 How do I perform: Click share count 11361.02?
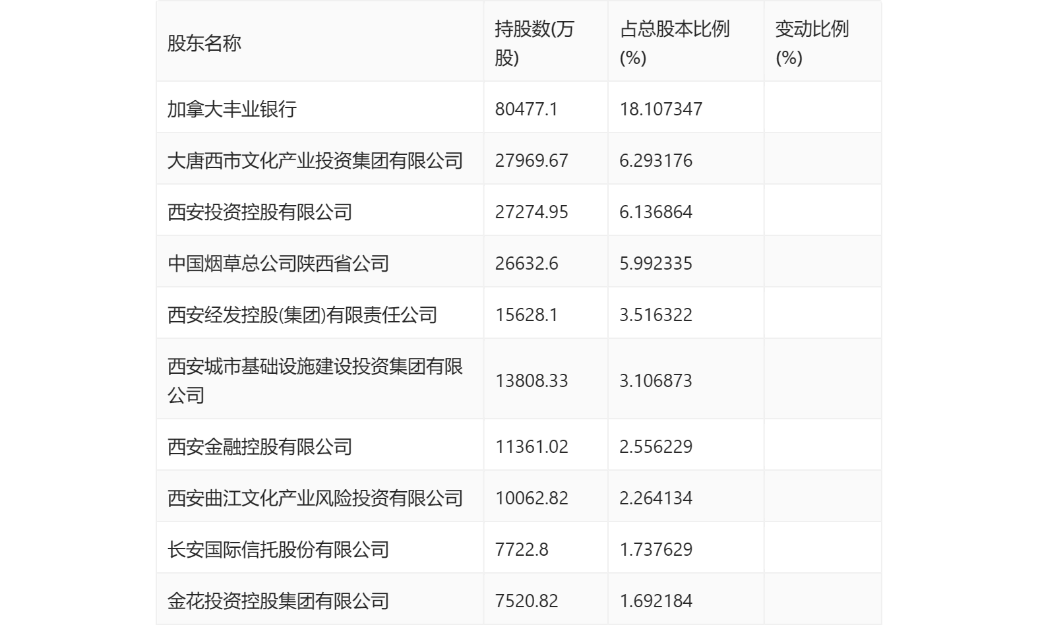tap(532, 446)
